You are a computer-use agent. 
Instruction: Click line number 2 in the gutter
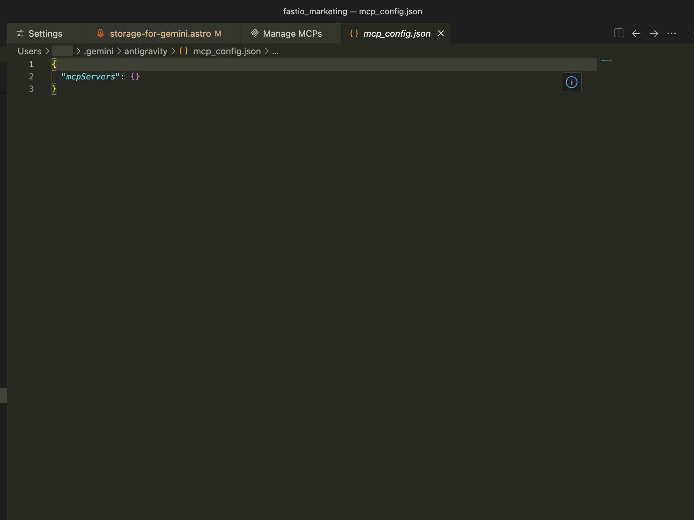31,77
